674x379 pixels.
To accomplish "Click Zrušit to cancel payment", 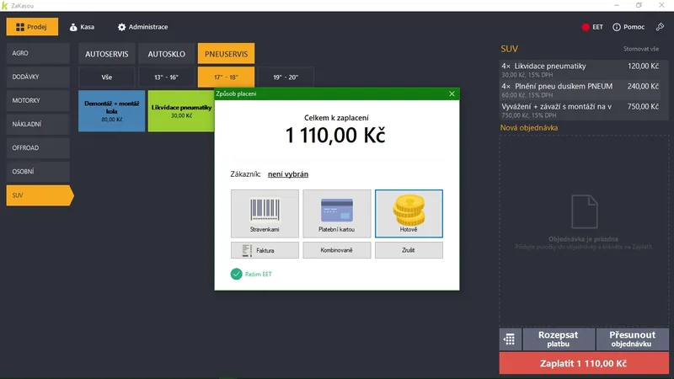I will (x=409, y=250).
